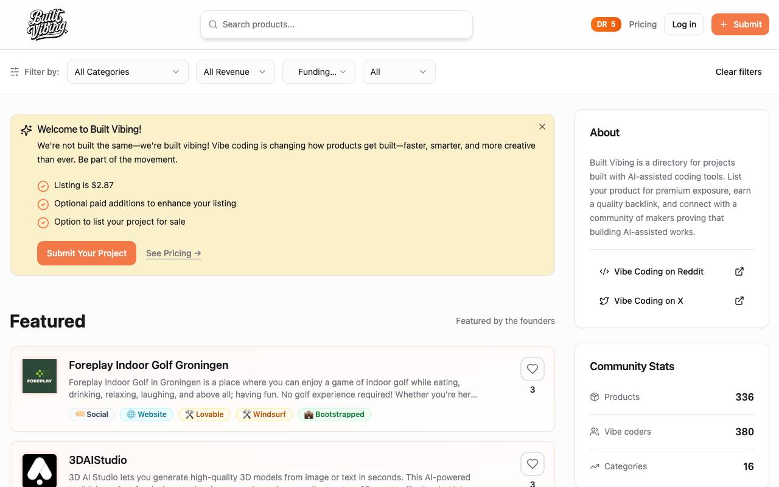779x487 pixels.
Task: Open 3DAIStudio logo thumbnail
Action: [40, 471]
